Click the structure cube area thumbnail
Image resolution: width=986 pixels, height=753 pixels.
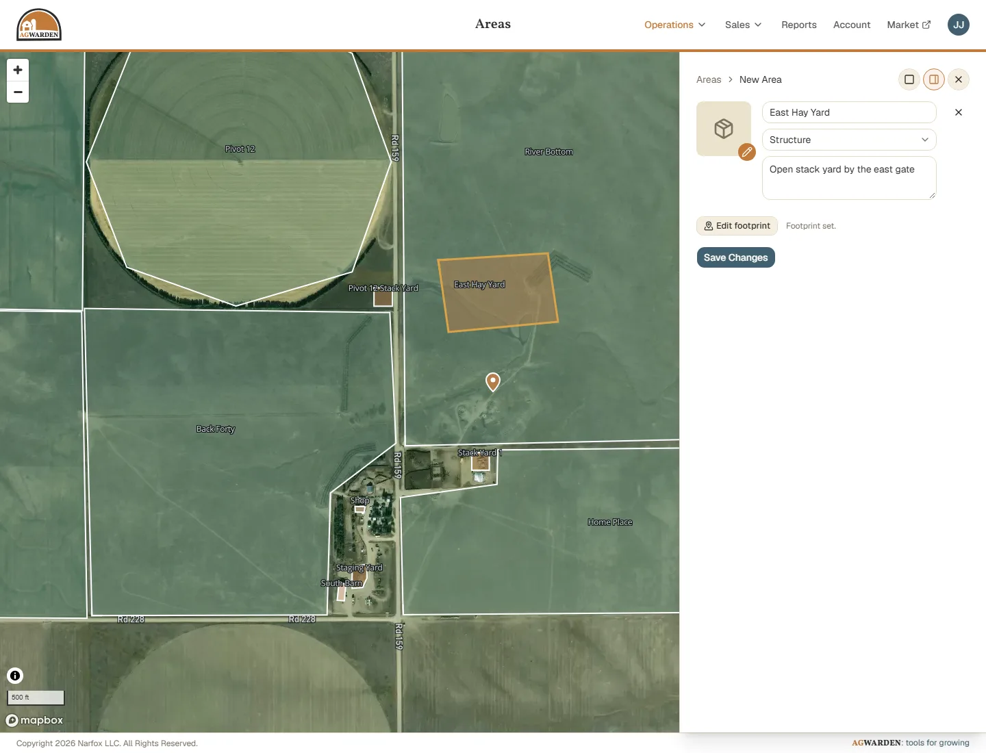724,129
